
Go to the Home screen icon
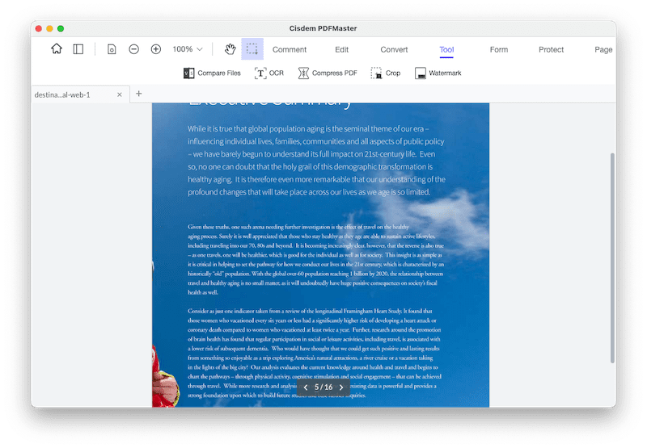(x=57, y=49)
